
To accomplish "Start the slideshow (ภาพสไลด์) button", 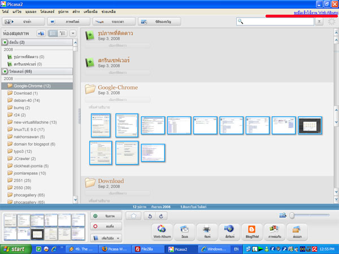I will pos(69,21).
